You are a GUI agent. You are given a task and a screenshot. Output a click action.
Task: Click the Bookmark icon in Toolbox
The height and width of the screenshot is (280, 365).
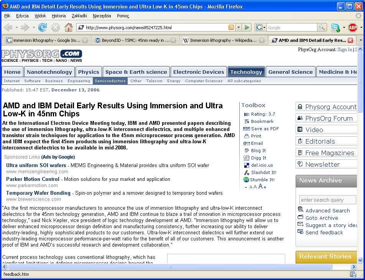point(247,121)
